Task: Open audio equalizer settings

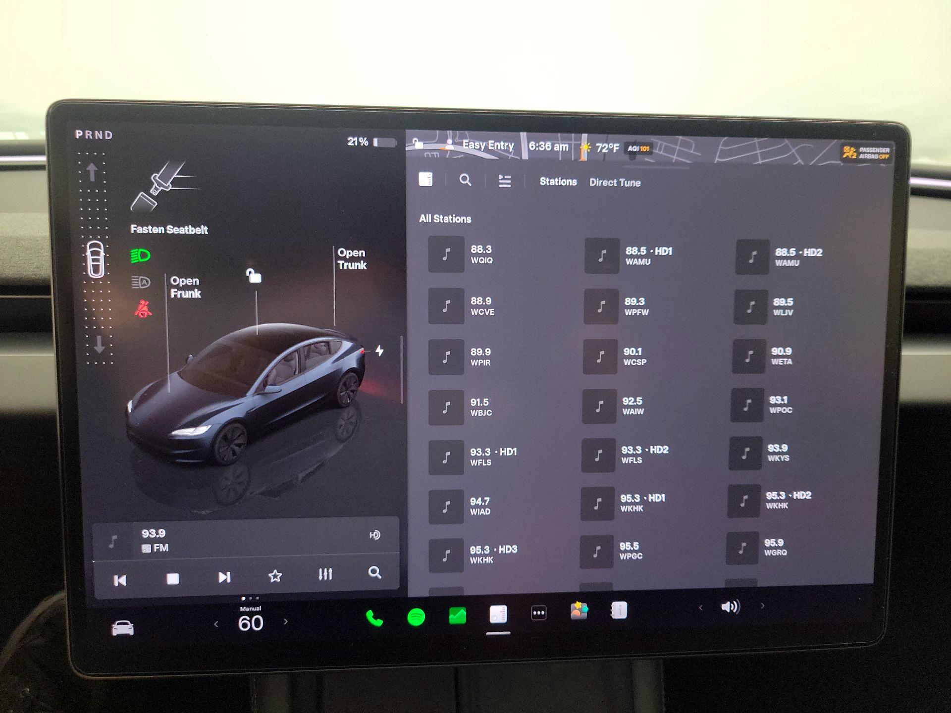Action: (325, 574)
